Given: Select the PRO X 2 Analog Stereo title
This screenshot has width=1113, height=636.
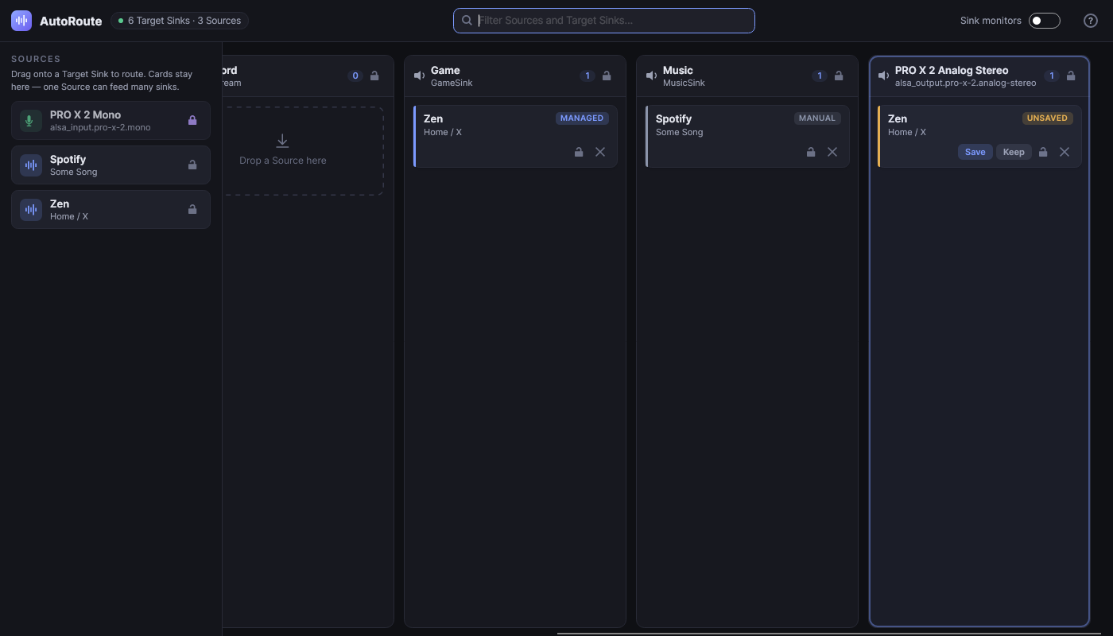Looking at the screenshot, I should [952, 70].
